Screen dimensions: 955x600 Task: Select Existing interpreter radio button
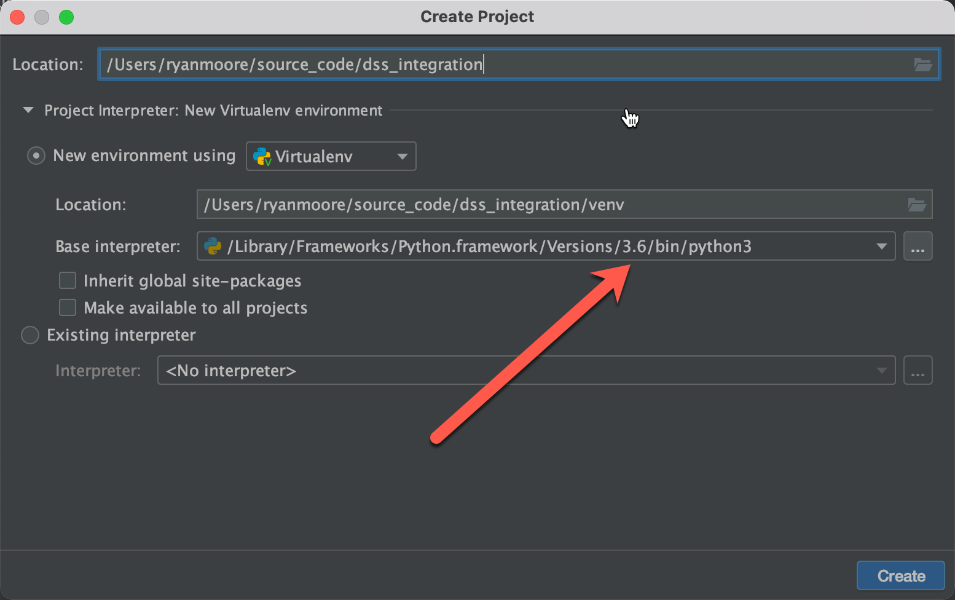point(30,335)
